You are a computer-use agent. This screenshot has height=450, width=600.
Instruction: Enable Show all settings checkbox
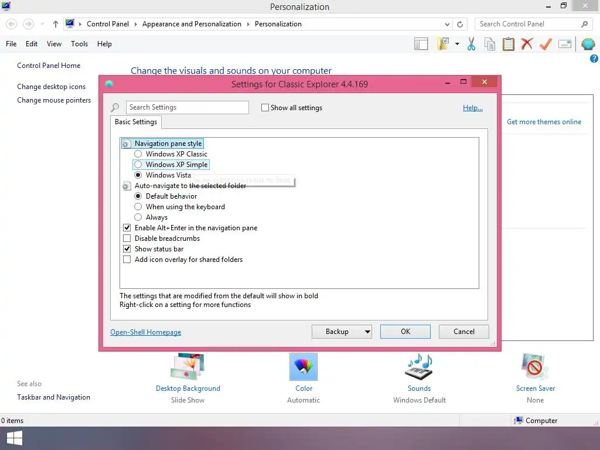pyautogui.click(x=265, y=108)
